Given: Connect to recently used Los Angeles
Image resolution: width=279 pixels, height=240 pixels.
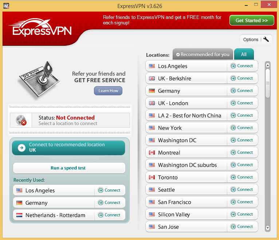Looking at the screenshot, I should (109, 190).
